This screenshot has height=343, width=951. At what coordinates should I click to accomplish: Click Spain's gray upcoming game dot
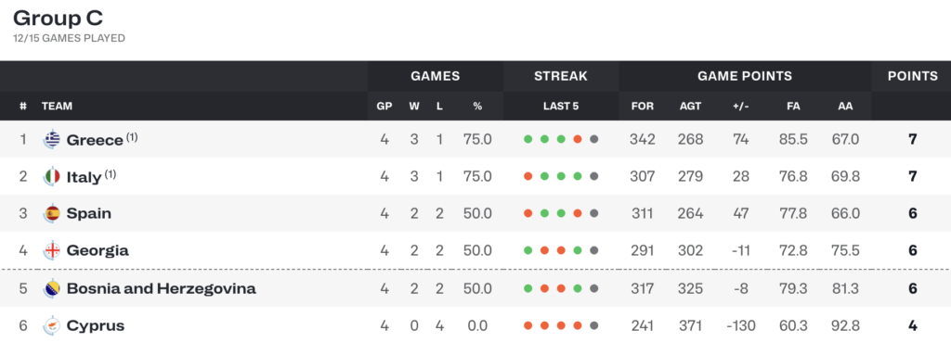(x=593, y=213)
